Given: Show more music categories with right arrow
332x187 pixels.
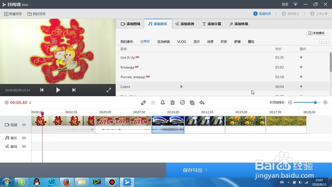Looking at the screenshot, I should (326, 42).
